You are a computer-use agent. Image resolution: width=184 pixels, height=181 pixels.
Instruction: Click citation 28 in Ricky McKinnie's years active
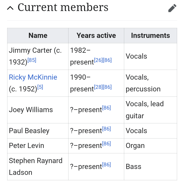(98, 87)
